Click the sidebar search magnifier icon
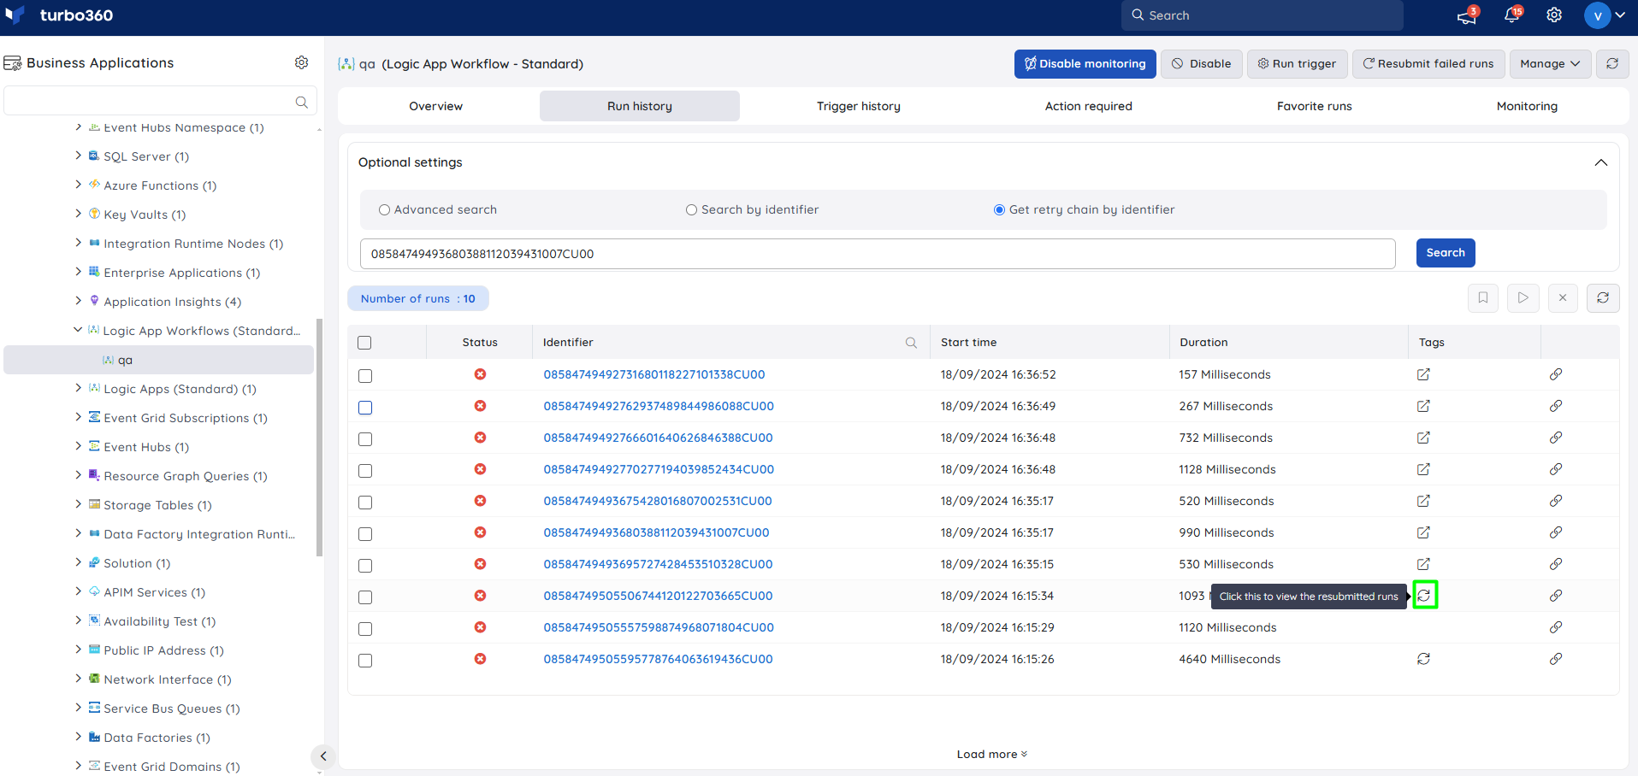 click(x=301, y=102)
